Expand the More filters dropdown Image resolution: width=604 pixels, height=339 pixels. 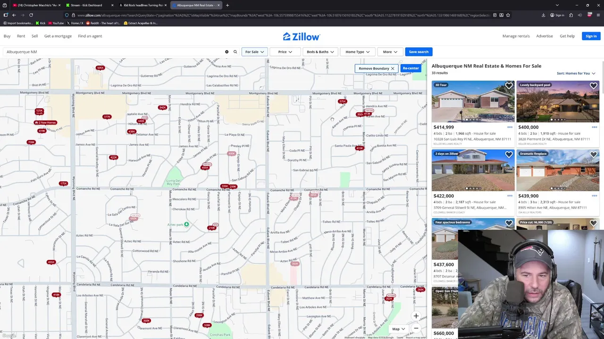click(x=390, y=52)
